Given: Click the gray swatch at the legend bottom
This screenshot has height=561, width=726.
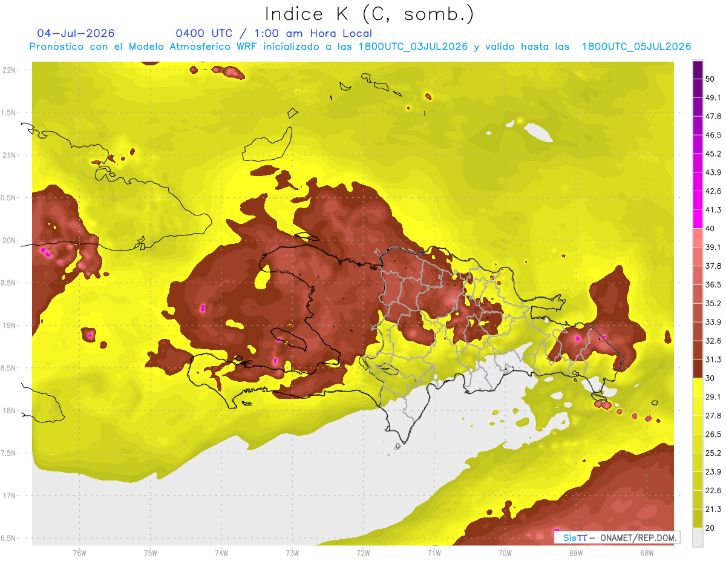Looking at the screenshot, I should pyautogui.click(x=698, y=537).
